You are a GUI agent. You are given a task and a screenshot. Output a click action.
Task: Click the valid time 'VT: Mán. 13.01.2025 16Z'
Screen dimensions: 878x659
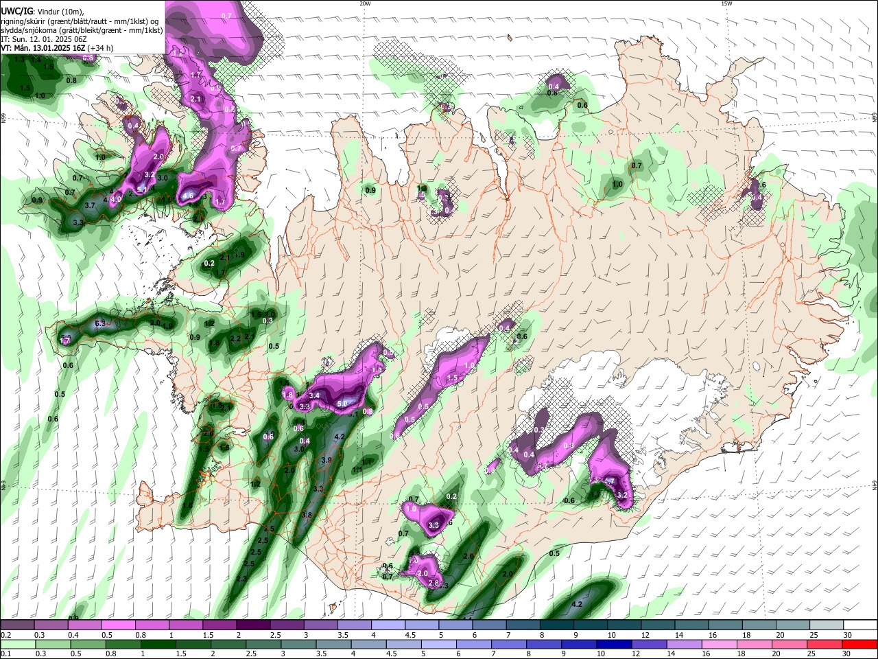tap(43, 48)
